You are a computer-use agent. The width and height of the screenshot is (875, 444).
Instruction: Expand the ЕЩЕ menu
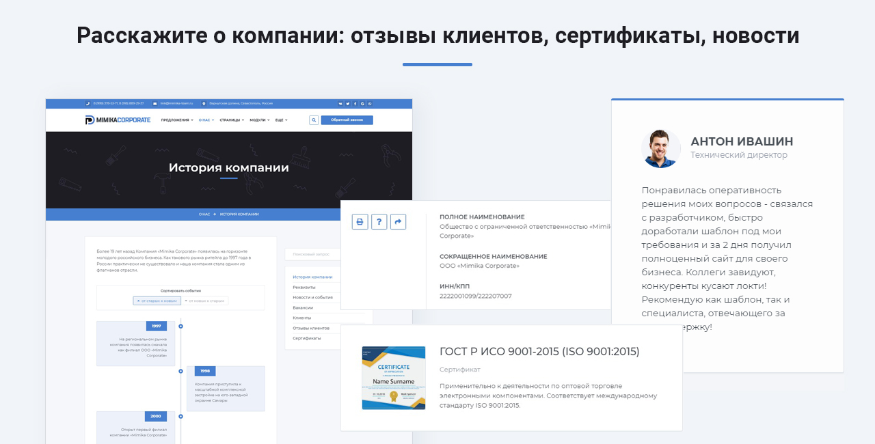281,120
